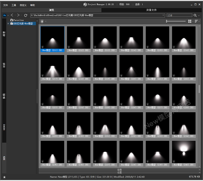Go back with the left arrow button

(x=12, y=15)
